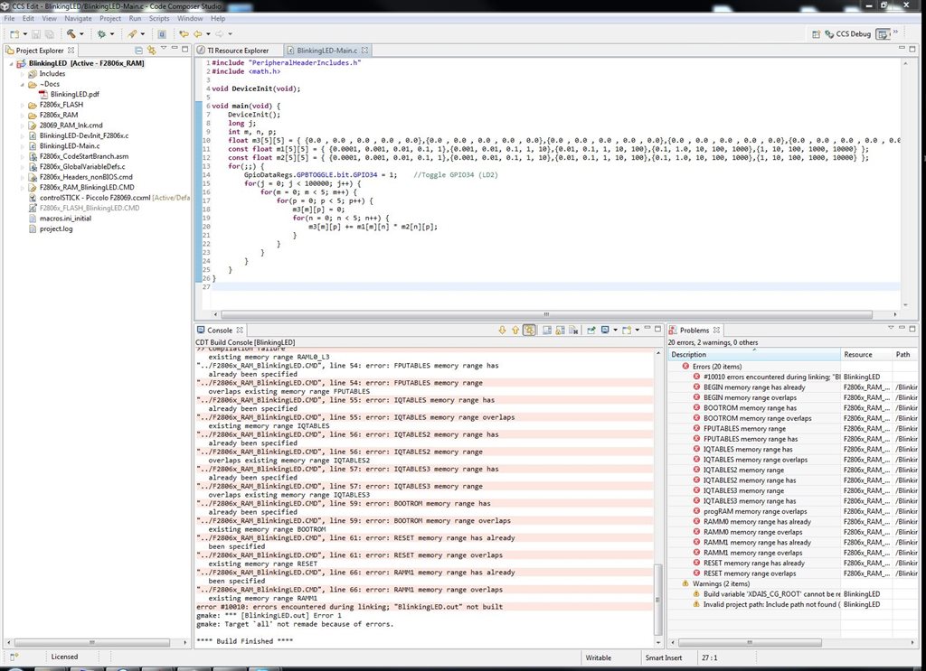This screenshot has height=671, width=926.
Task: Click console Previous Error up arrow icon
Action: [x=515, y=331]
